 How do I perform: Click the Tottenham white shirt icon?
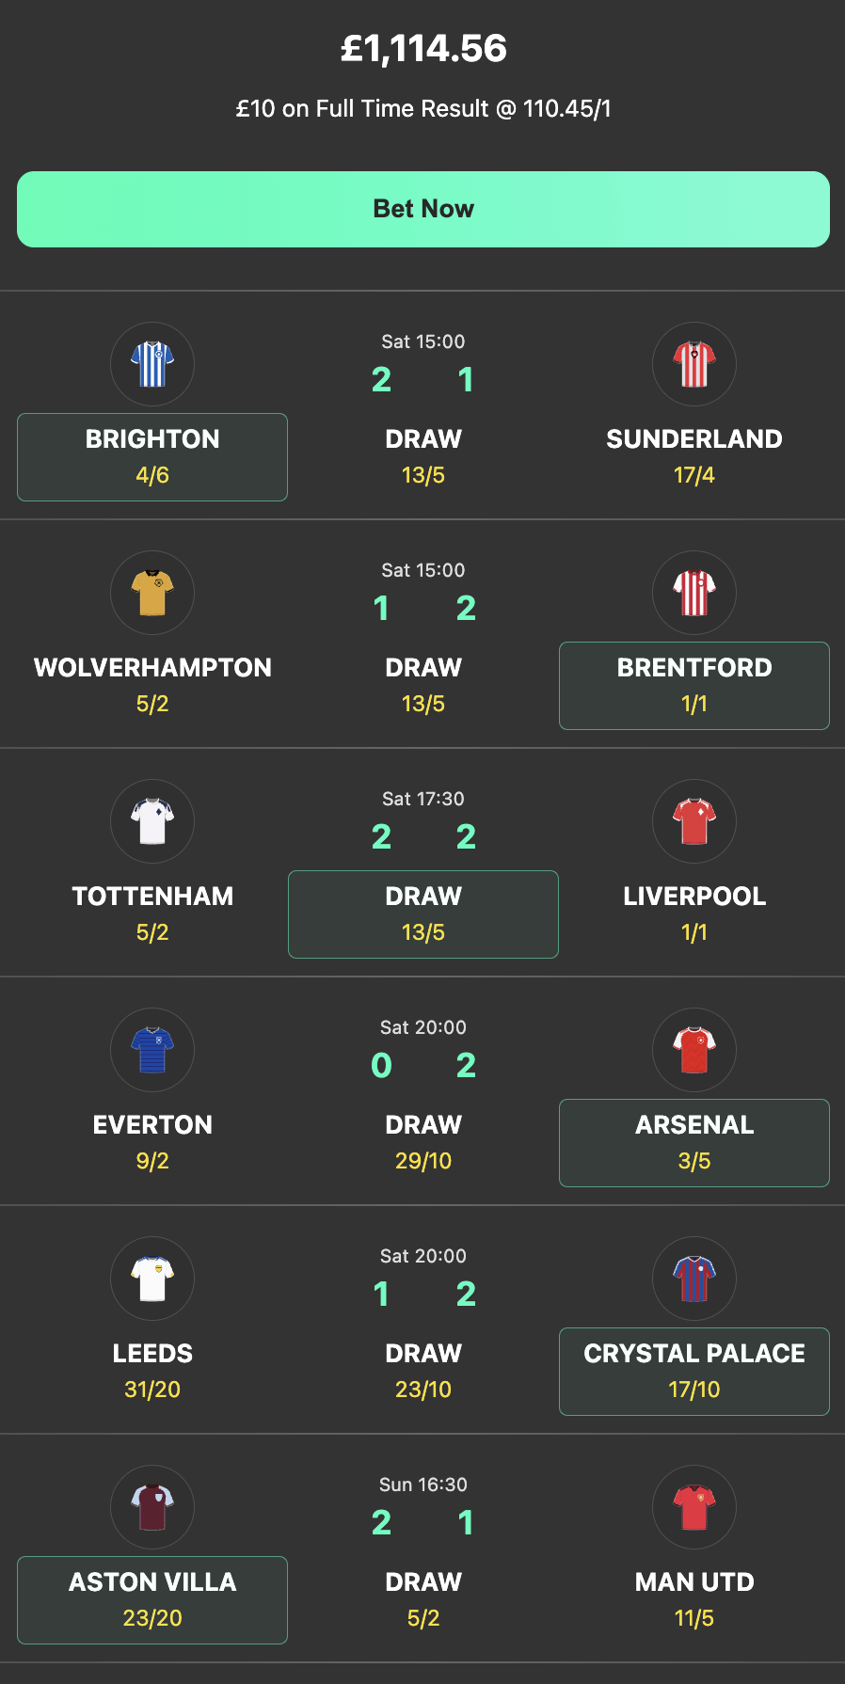(x=151, y=821)
